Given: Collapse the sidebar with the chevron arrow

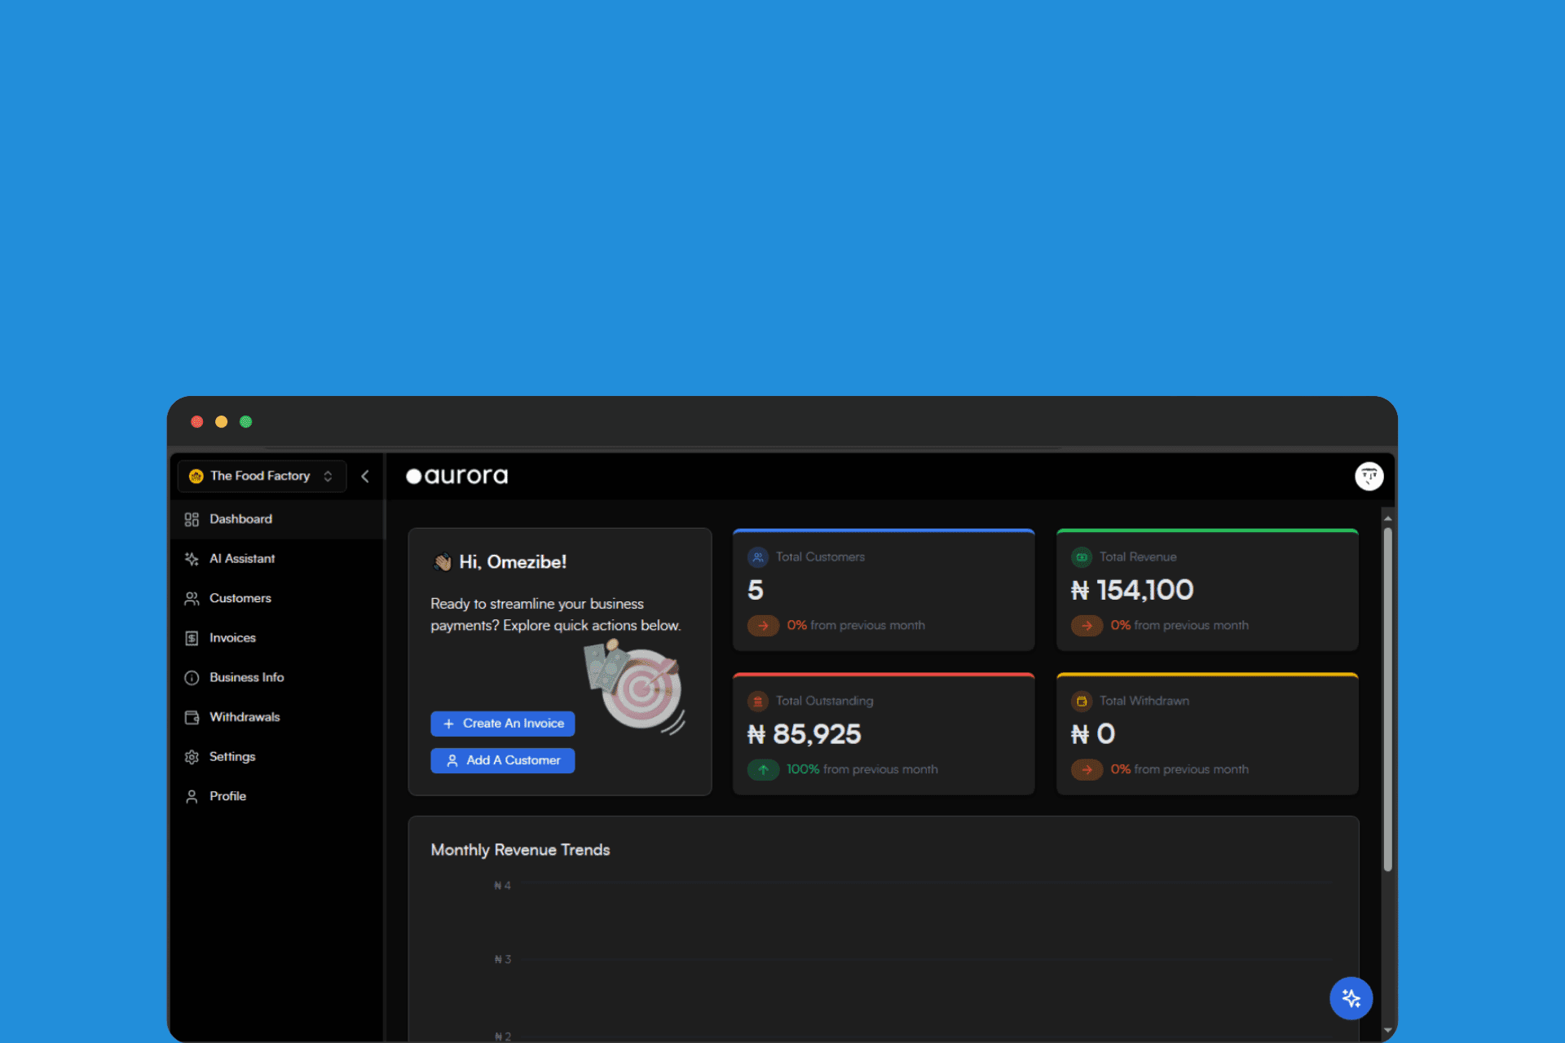Looking at the screenshot, I should pyautogui.click(x=365, y=476).
